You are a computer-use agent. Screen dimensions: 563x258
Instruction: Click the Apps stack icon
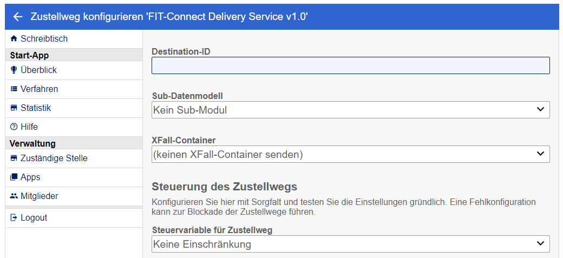pos(14,177)
